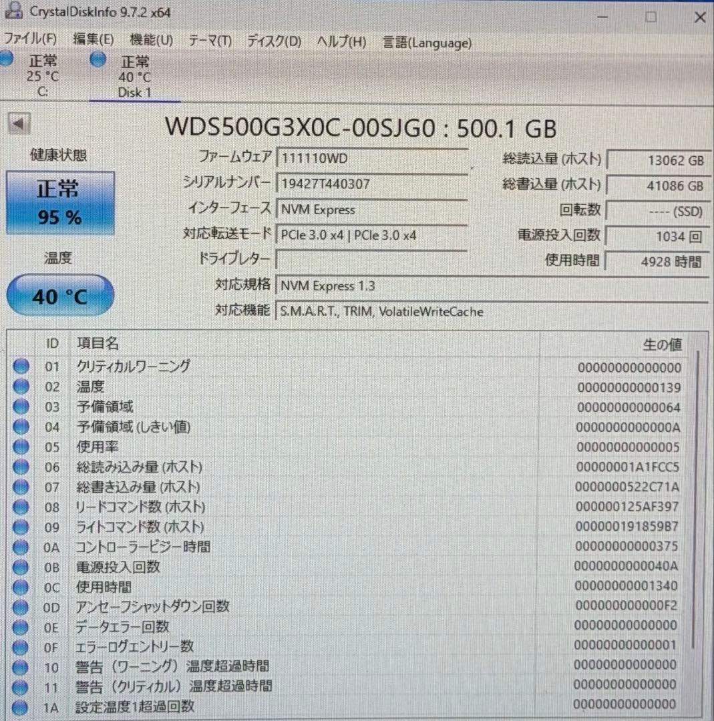Select raw value 000000522C71A
The image size is (714, 721).
click(627, 487)
